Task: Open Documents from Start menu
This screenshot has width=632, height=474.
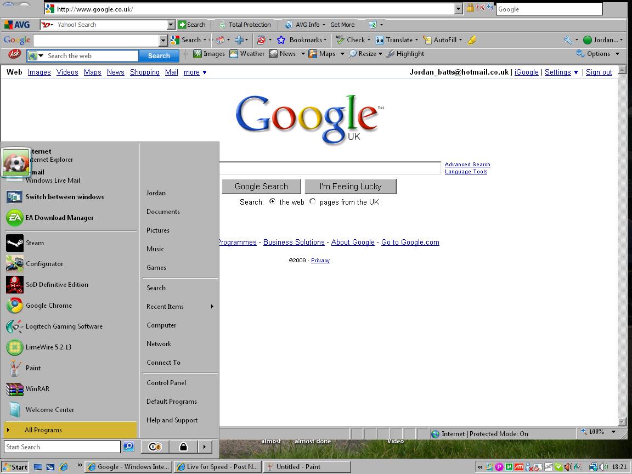Action: click(x=163, y=212)
